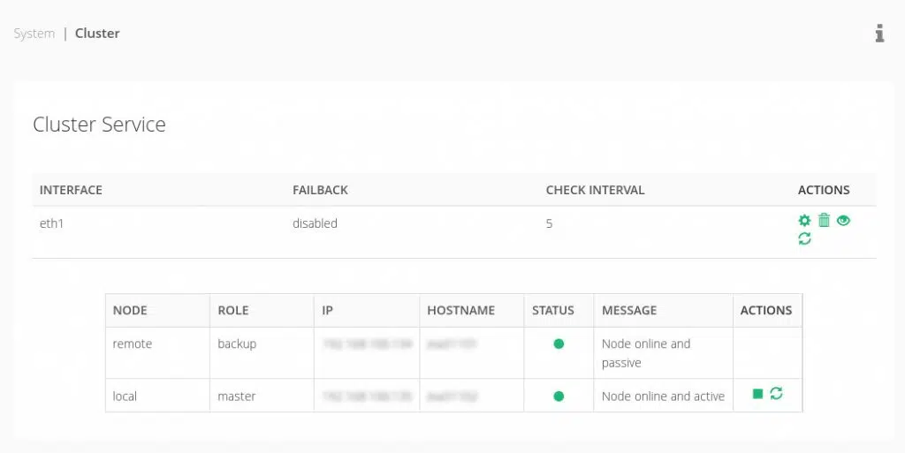This screenshot has height=453, width=905.
Task: Toggle node visibility with the eye icon
Action: click(x=843, y=221)
